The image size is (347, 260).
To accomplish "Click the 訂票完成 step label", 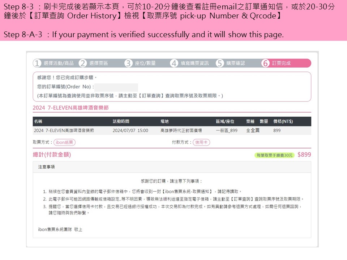I will click(281, 63).
